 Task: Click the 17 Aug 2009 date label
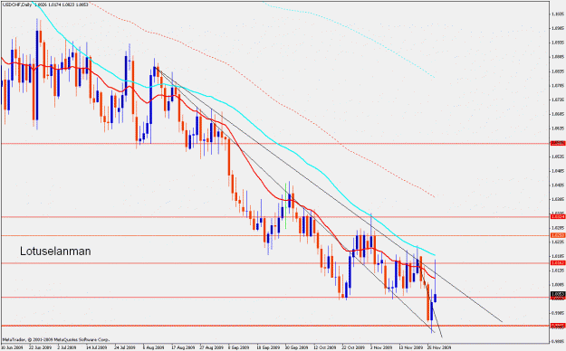(182, 347)
